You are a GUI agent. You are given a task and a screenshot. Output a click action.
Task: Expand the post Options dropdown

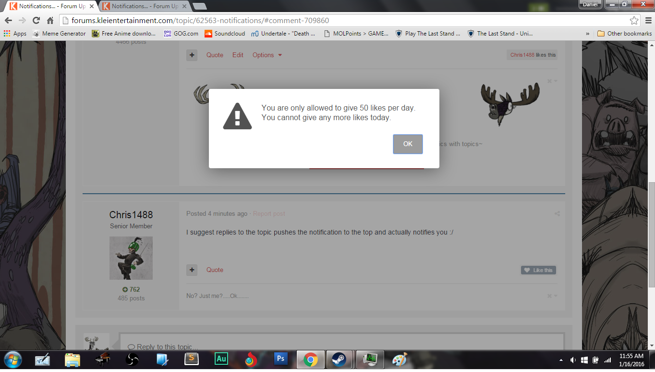[267, 55]
